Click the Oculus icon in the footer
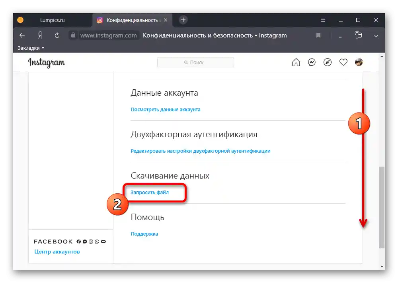This screenshot has width=398, height=283. pyautogui.click(x=103, y=241)
